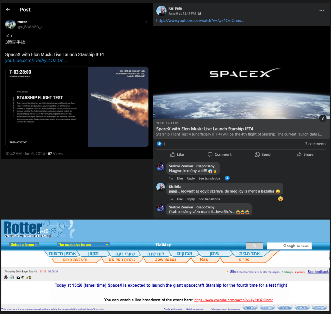
Task: Like the 'jajaja... leolvadt' comment
Action: (180, 199)
